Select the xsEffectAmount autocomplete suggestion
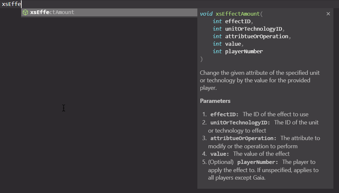Screen dimensions: 339x193 pos(52,12)
